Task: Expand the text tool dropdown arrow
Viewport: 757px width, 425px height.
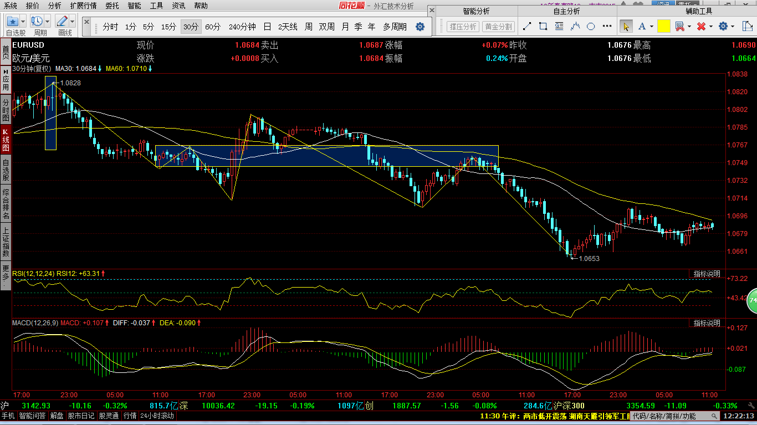Action: pyautogui.click(x=652, y=26)
